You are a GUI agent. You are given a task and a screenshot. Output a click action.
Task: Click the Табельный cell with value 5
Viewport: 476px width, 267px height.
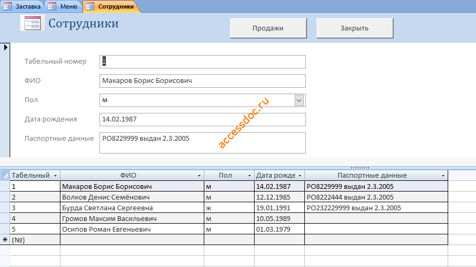point(35,229)
